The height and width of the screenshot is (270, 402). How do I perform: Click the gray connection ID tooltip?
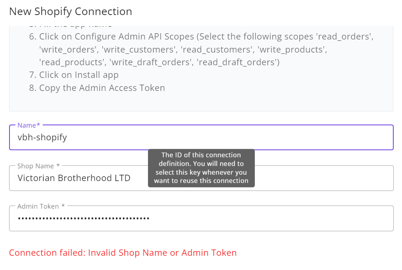201,168
